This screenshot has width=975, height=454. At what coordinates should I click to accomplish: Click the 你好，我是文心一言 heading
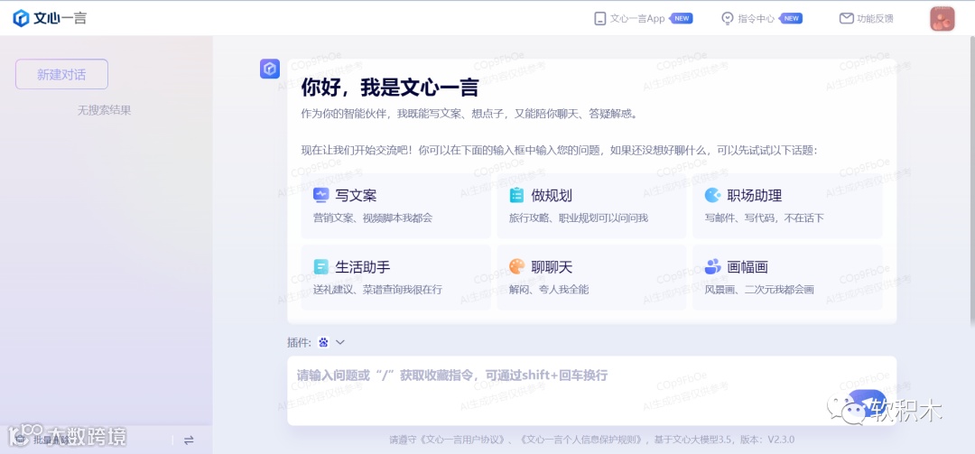pos(390,88)
